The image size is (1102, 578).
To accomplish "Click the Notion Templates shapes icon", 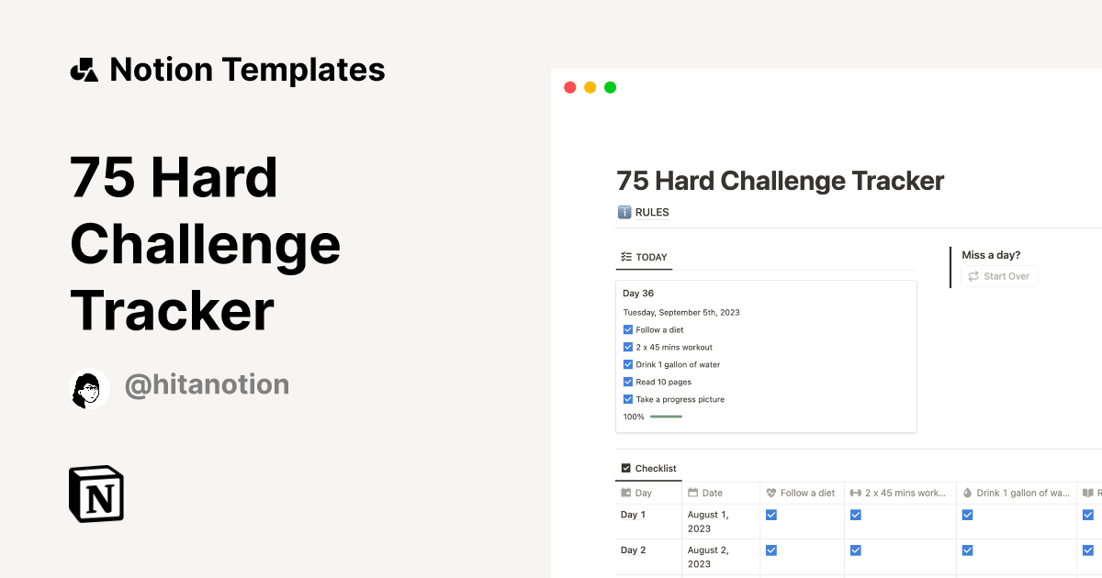I will (84, 70).
